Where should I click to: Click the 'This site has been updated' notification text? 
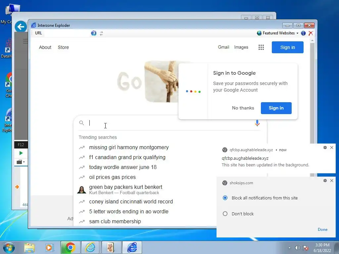coord(265,165)
